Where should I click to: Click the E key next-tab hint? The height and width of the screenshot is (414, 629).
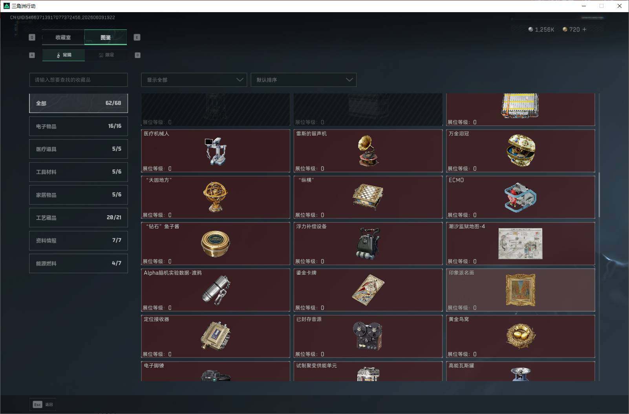(x=137, y=37)
